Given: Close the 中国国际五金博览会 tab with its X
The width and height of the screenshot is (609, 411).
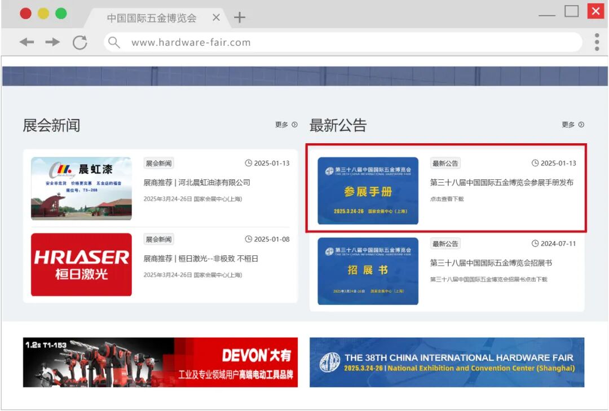Looking at the screenshot, I should (x=216, y=17).
